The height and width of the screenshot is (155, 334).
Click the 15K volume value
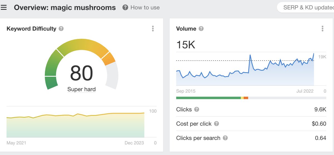186,44
